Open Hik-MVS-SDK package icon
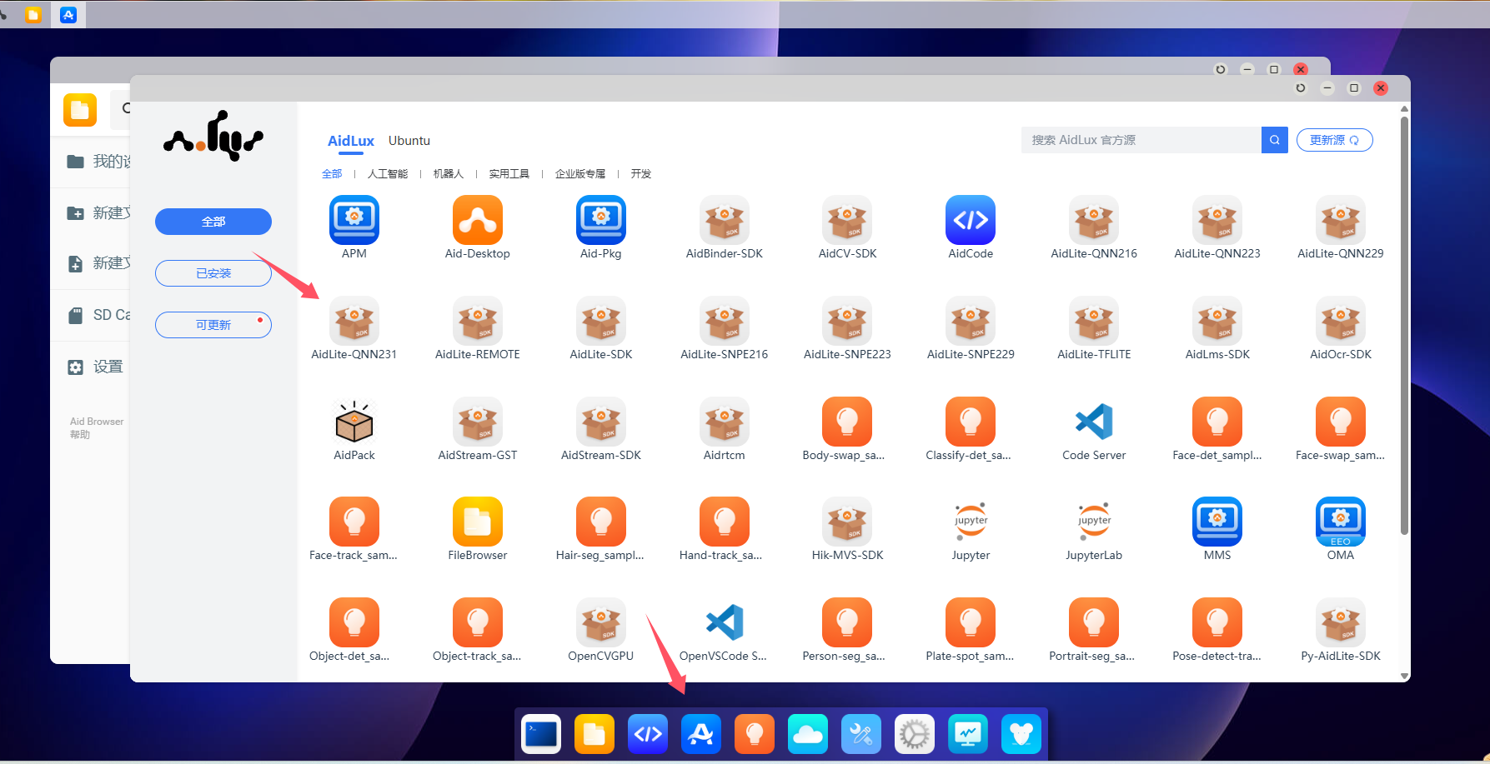The width and height of the screenshot is (1490, 764). tap(848, 522)
